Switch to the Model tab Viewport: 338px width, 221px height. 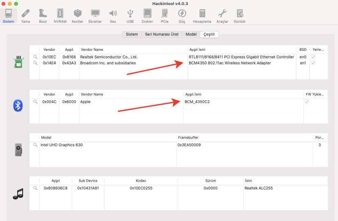pos(191,34)
